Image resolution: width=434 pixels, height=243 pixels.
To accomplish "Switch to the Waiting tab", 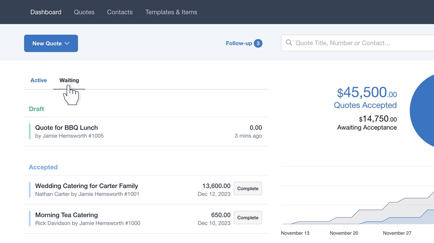I will [69, 80].
